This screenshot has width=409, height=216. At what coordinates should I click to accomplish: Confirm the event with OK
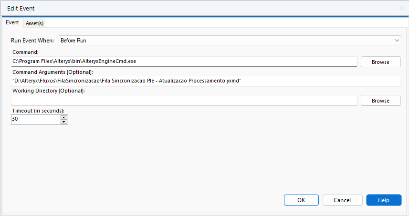click(x=301, y=200)
